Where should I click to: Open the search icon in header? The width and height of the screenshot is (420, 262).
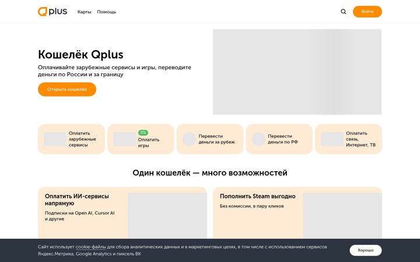[x=344, y=12]
